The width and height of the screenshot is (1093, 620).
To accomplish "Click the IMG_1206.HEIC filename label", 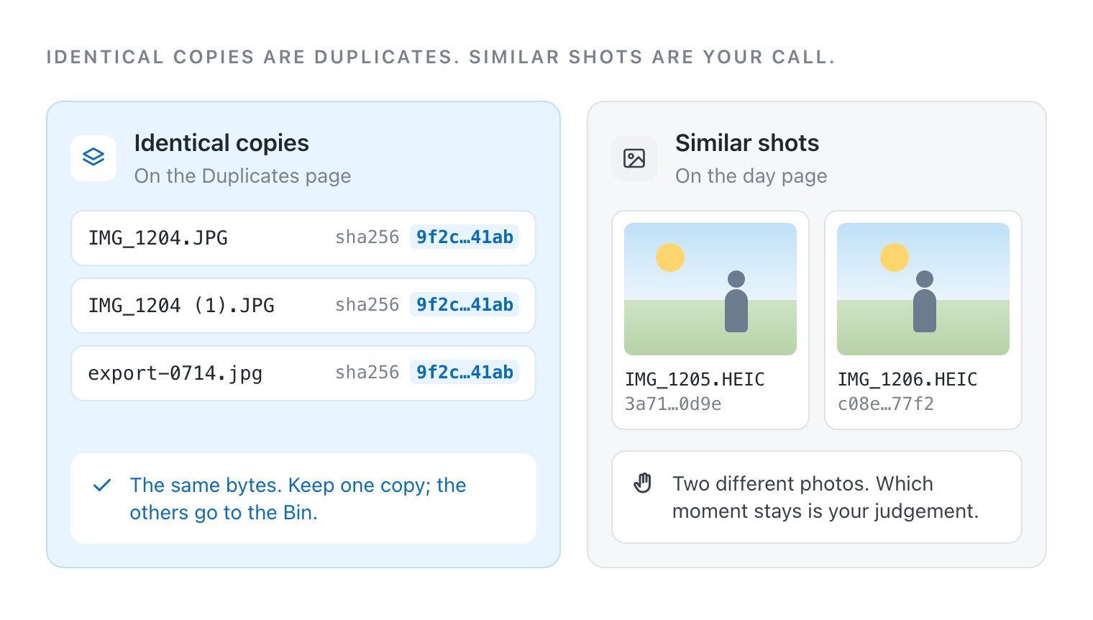I will point(907,380).
